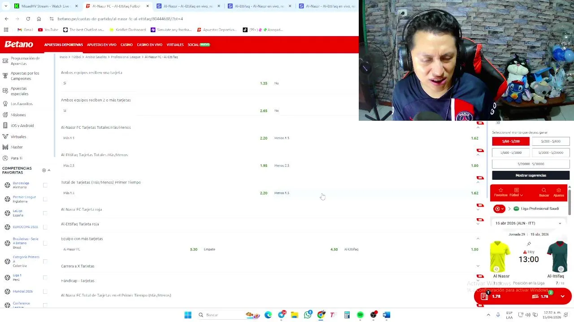
Task: Open WhatsApp from taskbar
Action: [308, 315]
